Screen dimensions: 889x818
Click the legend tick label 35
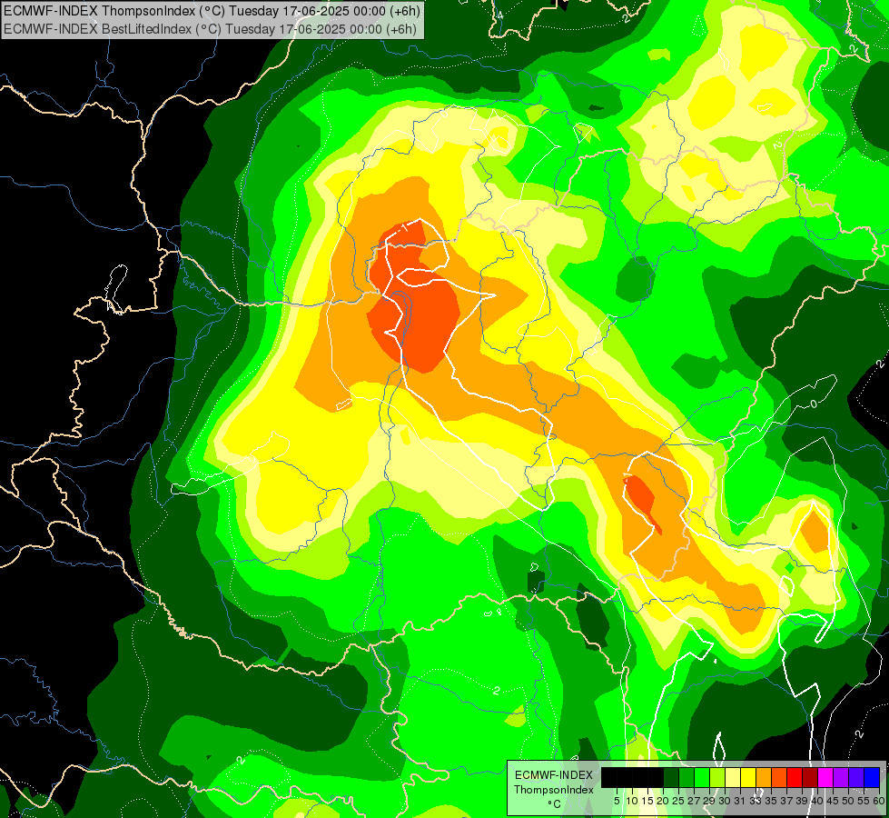[772, 801]
